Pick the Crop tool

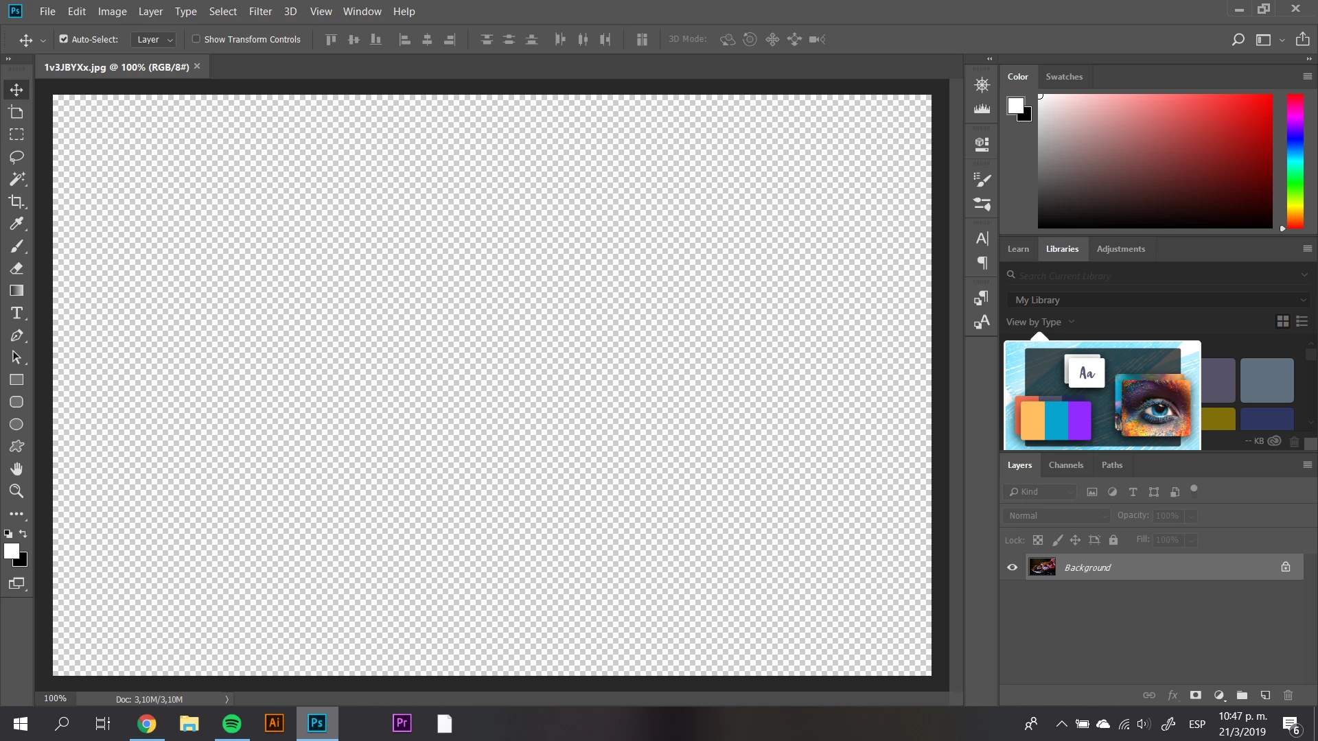[16, 202]
